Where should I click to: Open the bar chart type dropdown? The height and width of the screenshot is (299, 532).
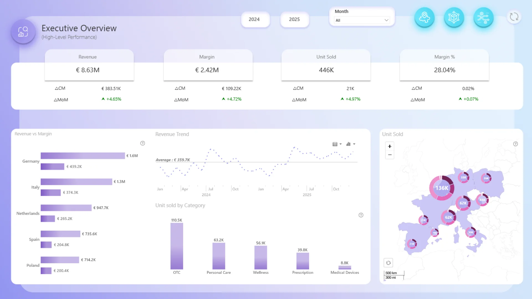(350, 144)
